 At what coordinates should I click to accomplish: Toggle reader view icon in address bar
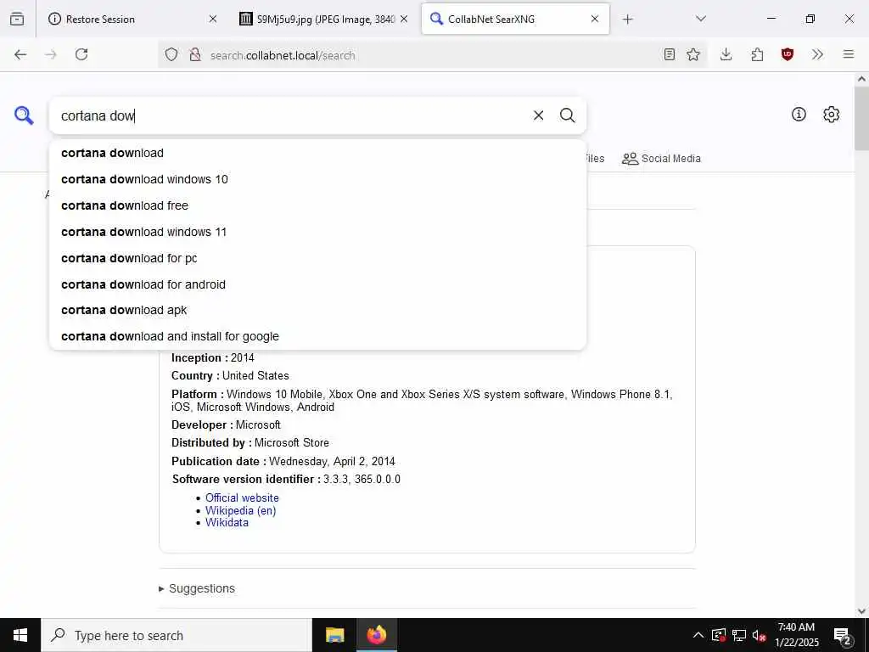pos(670,54)
